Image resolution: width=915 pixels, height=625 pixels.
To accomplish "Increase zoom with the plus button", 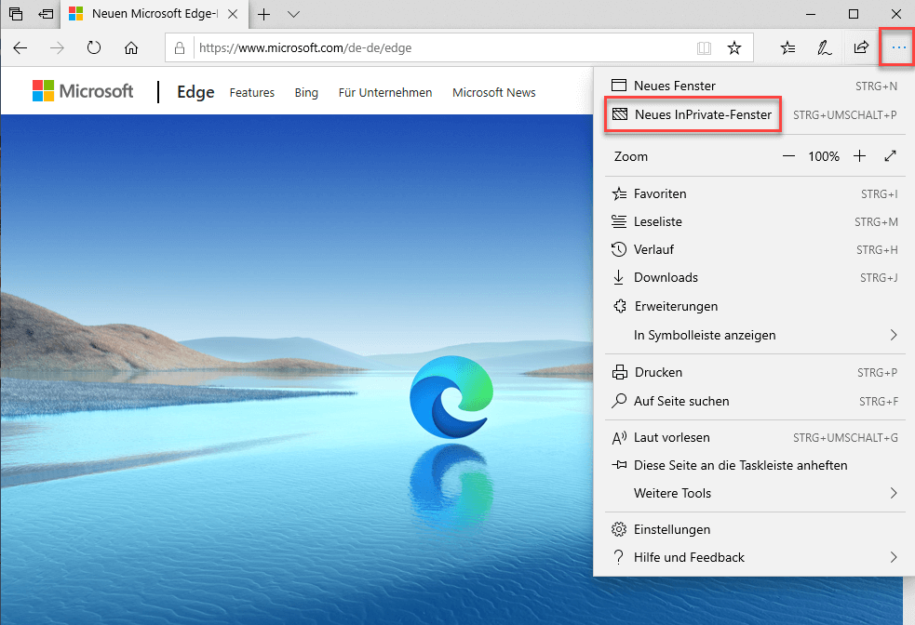I will (x=859, y=156).
